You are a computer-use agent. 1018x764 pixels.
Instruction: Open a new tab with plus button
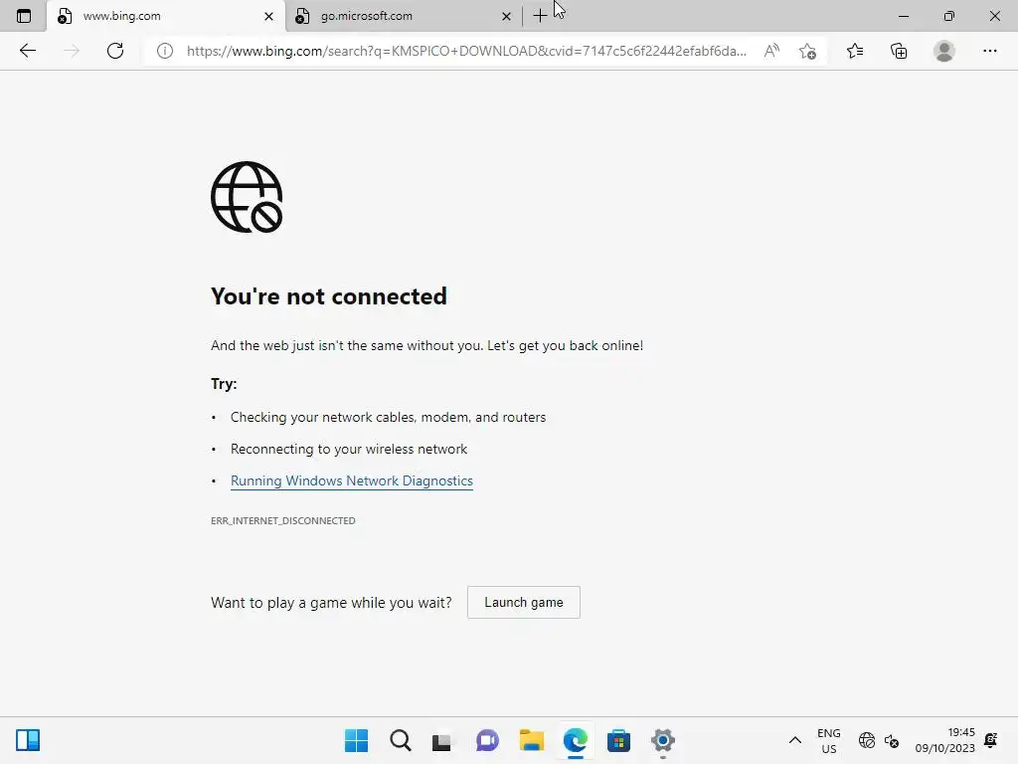540,16
